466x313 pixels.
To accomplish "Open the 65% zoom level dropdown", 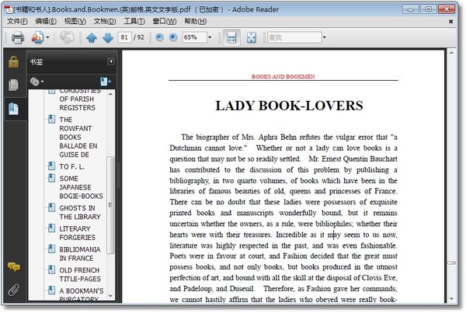I will 210,37.
